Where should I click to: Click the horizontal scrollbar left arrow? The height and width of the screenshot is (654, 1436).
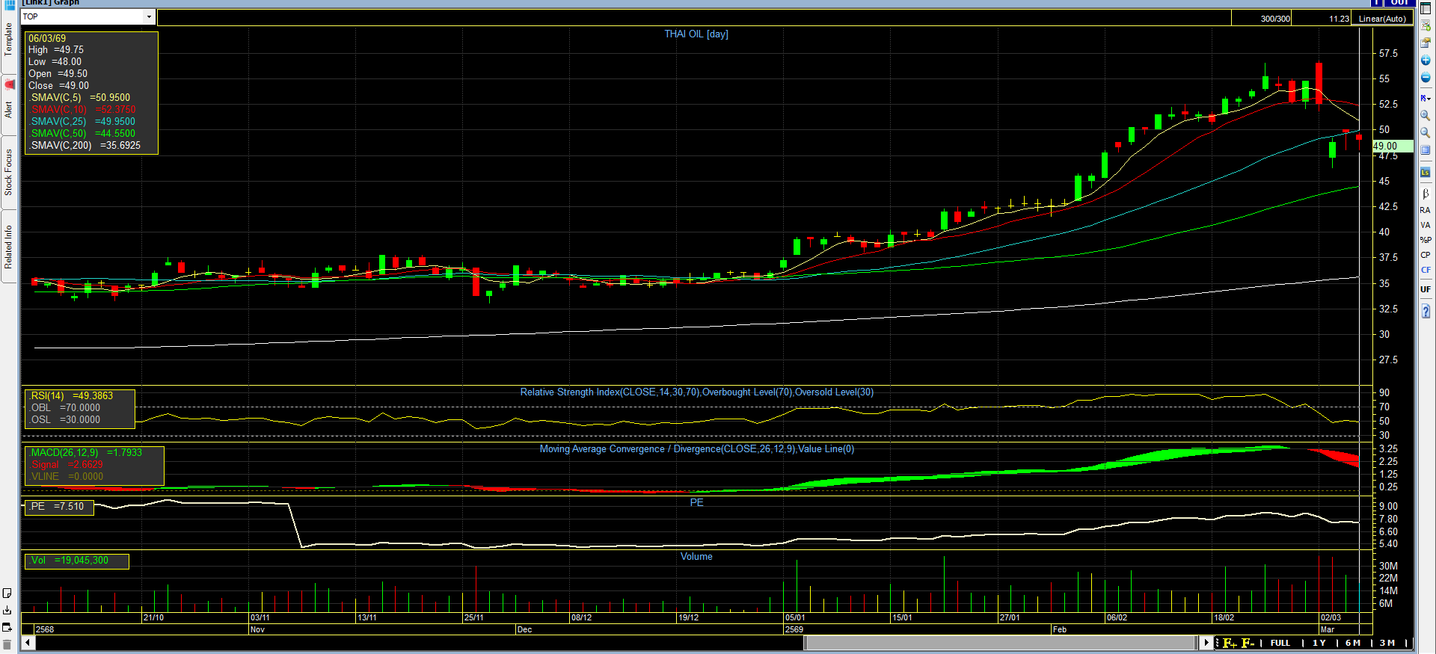click(28, 643)
